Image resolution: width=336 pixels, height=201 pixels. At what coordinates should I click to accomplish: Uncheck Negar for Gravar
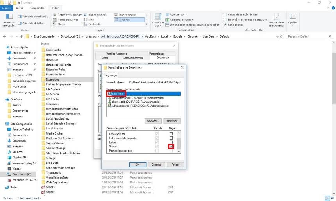(171, 147)
